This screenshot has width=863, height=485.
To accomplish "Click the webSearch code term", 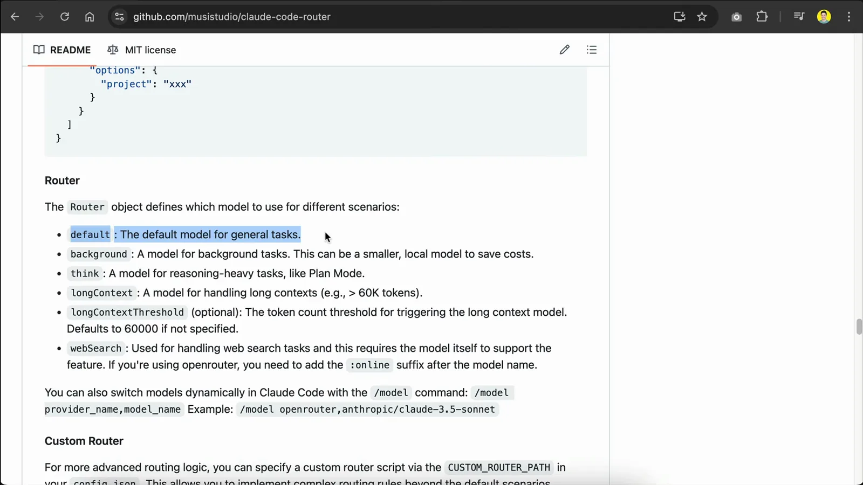I will click(x=95, y=348).
